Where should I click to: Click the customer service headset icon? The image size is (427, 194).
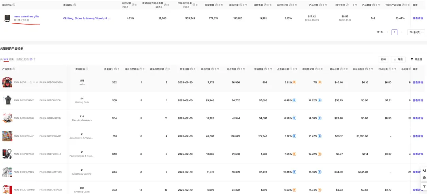coord(424,170)
